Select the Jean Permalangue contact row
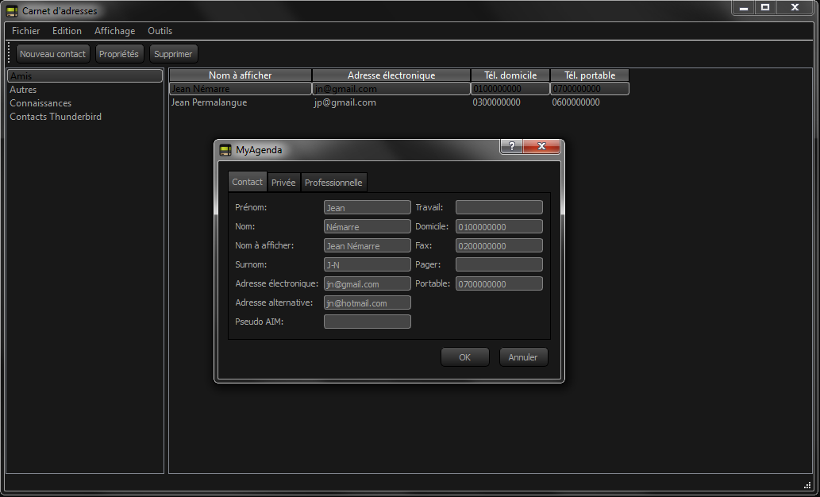This screenshot has height=497, width=820. coord(210,102)
